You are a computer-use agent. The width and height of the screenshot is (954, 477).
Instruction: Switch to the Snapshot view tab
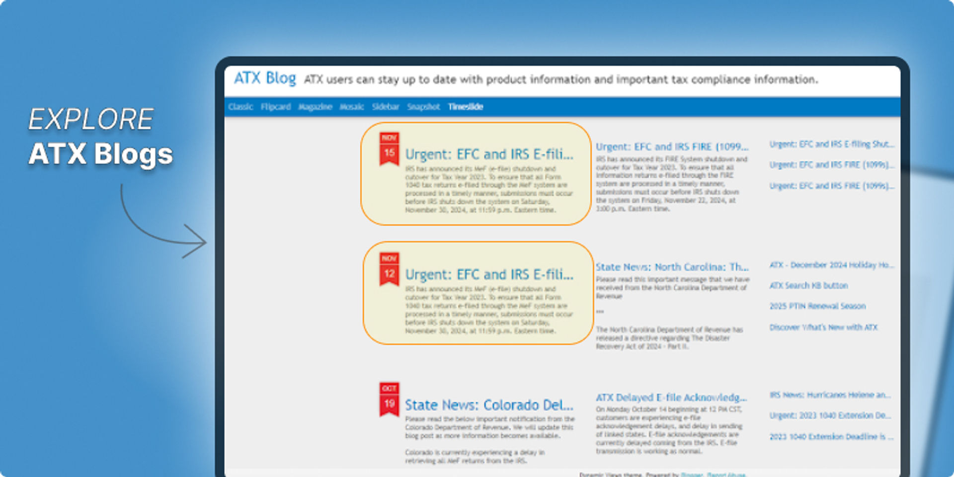click(x=423, y=107)
